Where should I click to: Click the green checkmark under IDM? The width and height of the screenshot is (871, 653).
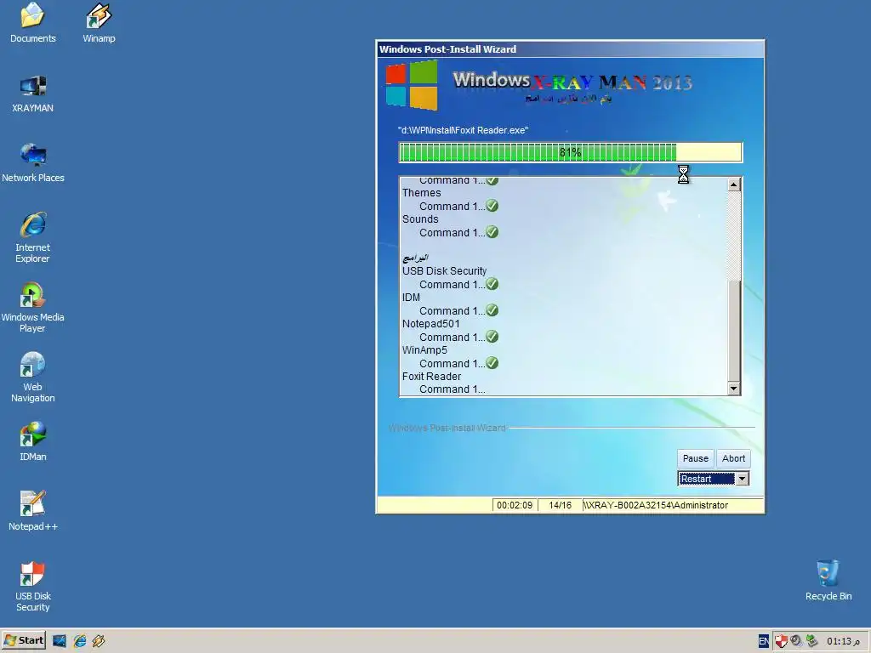coord(492,309)
